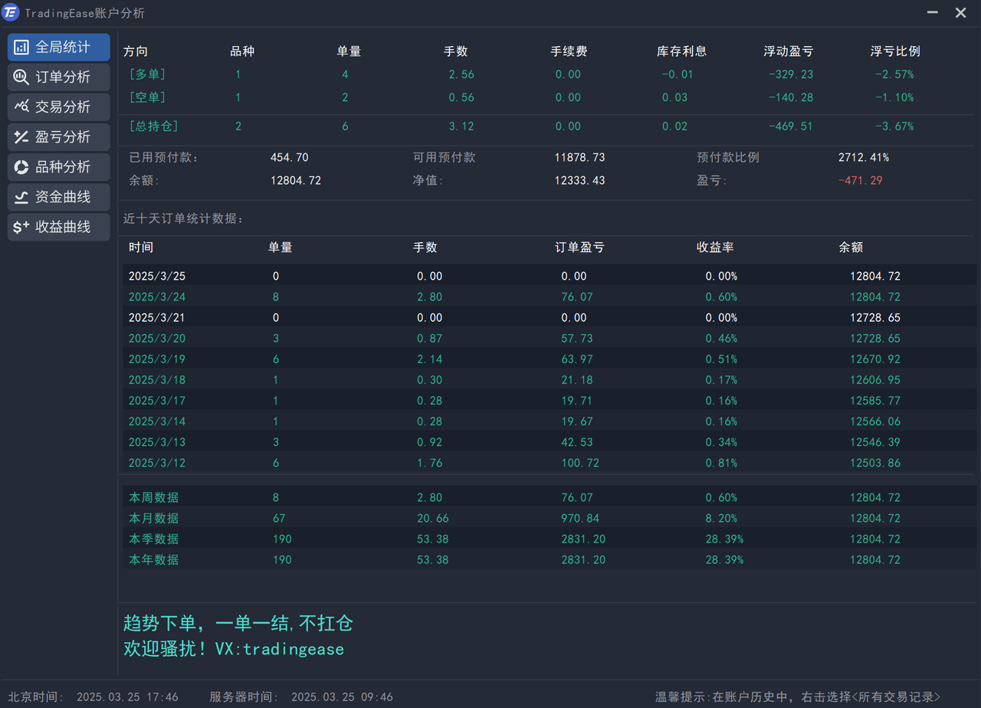Viewport: 981px width, 708px height.
Task: Click the TradingEase logo in title bar
Action: [x=11, y=13]
